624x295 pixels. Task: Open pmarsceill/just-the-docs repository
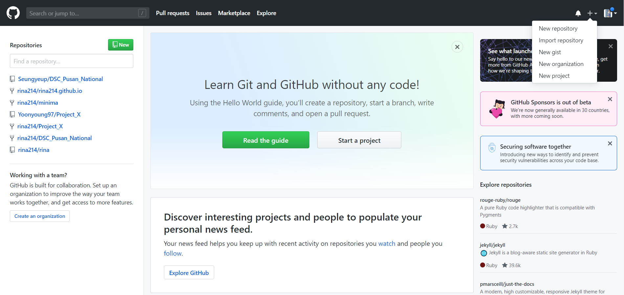pos(507,284)
